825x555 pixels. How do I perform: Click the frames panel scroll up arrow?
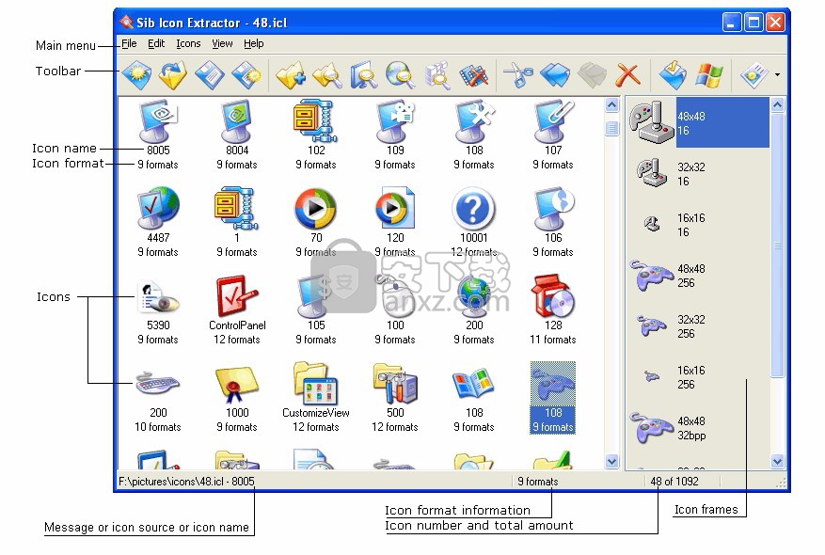[778, 105]
